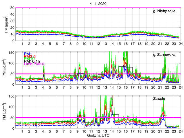Click hour 4 tick on middle panel axis
This screenshot has width=184, height=138.
pos(43,87)
